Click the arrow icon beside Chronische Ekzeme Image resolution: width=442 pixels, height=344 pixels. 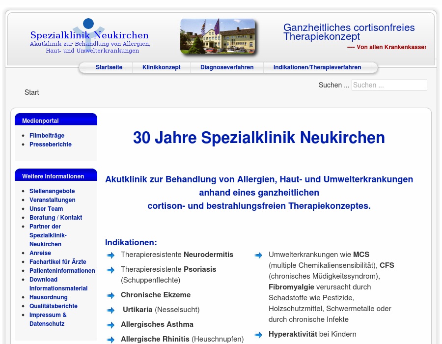[111, 295]
